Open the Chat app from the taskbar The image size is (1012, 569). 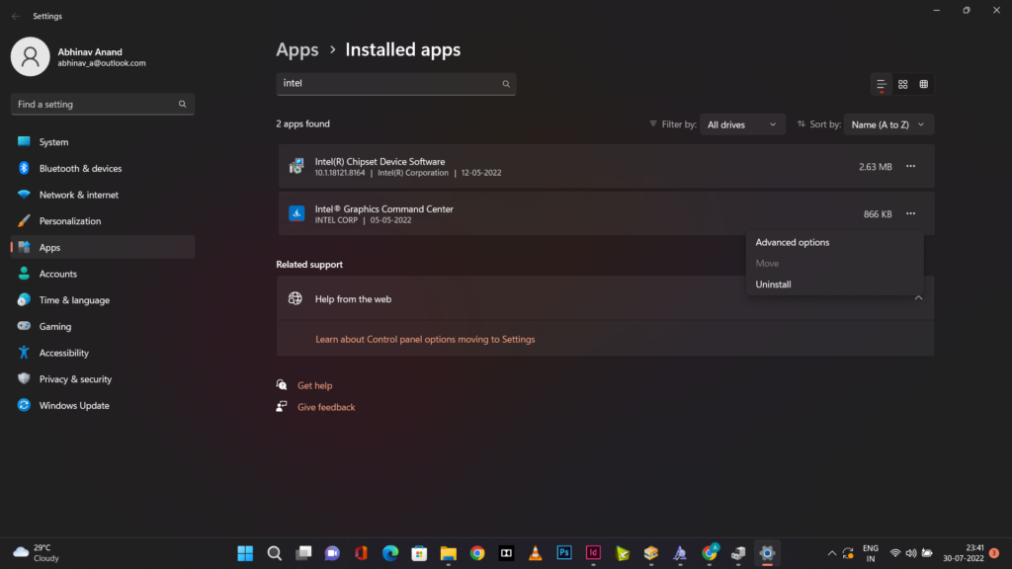pyautogui.click(x=332, y=553)
